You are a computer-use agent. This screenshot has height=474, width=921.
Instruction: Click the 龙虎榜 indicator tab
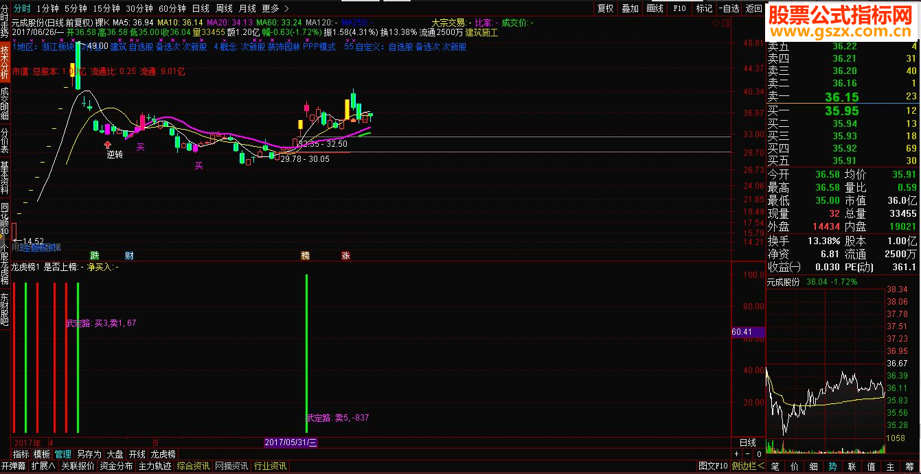[163, 454]
